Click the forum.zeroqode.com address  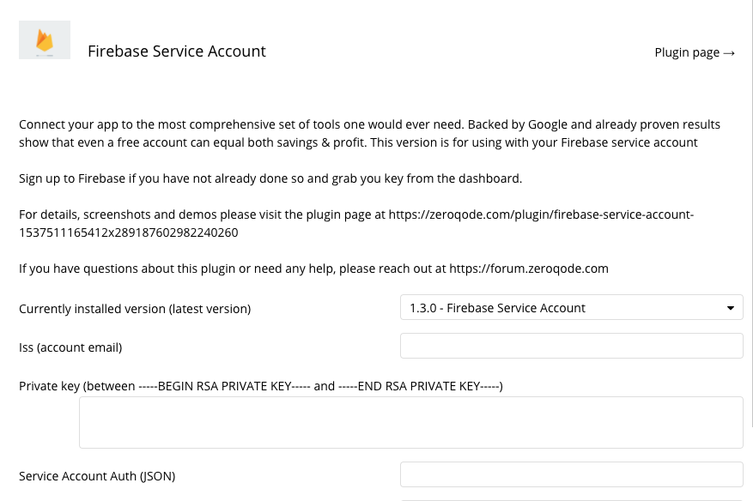(529, 269)
